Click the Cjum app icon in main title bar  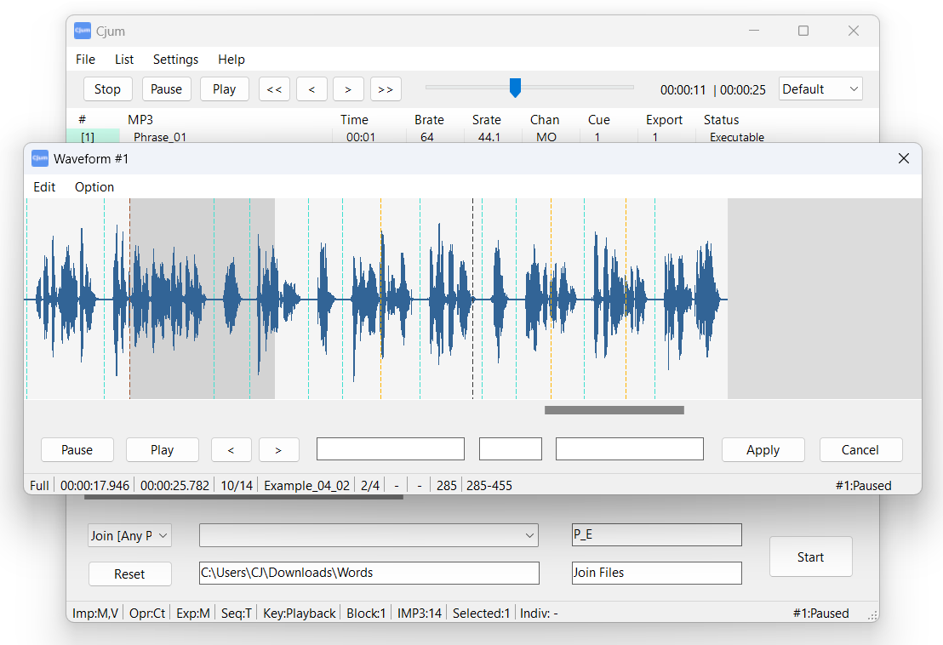(x=83, y=31)
